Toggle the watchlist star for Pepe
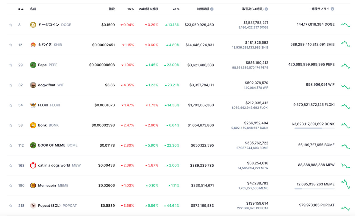The image size is (357, 216). [11, 65]
